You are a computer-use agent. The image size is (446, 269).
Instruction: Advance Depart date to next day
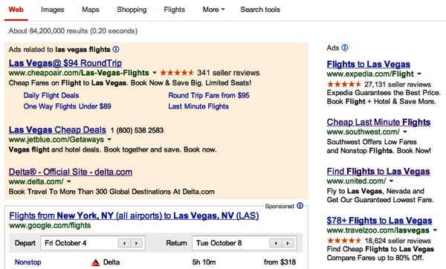coord(137,243)
